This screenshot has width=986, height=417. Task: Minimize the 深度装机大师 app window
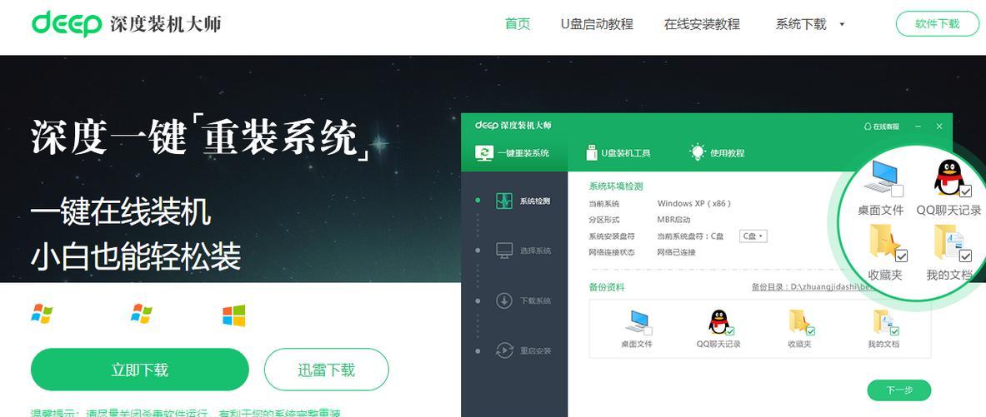click(x=918, y=127)
